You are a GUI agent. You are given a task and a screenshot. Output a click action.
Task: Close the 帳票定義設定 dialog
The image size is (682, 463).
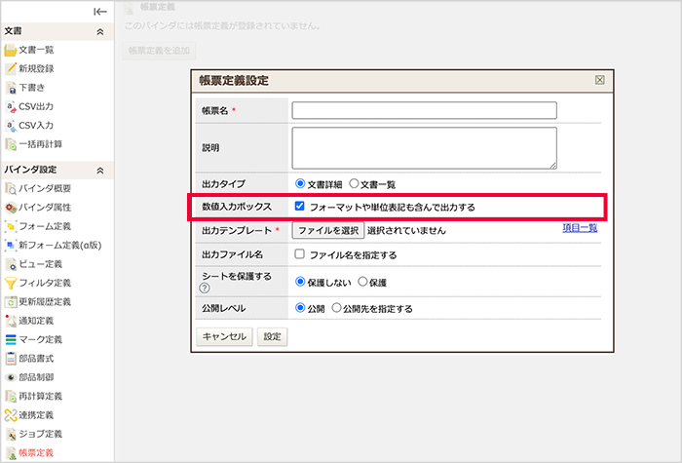point(600,80)
